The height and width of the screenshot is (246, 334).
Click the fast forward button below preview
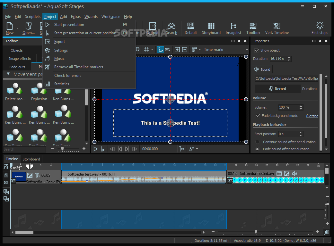[x=135, y=149]
